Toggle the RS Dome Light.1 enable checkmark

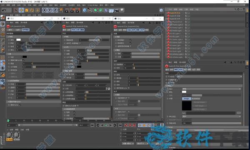click(189, 39)
